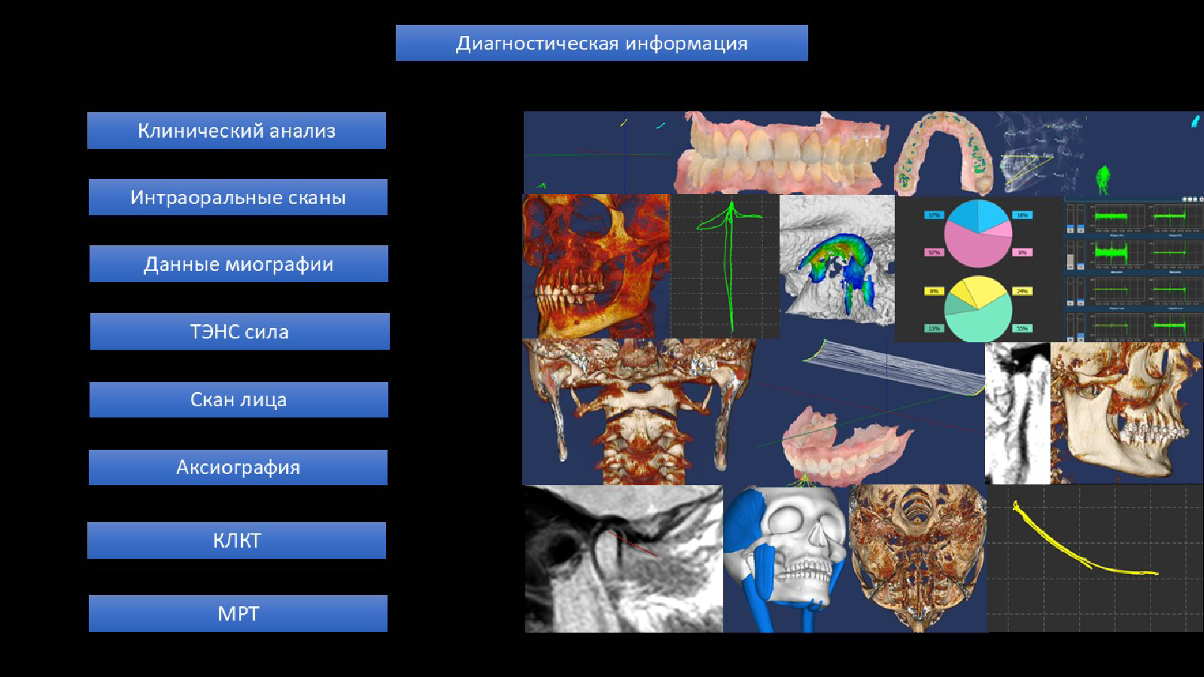The width and height of the screenshot is (1204, 677).
Task: Select the white skull with blue muscles
Action: 785,558
